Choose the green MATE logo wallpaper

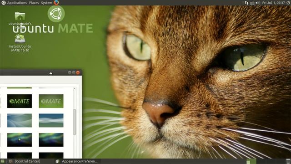tap(51, 101)
